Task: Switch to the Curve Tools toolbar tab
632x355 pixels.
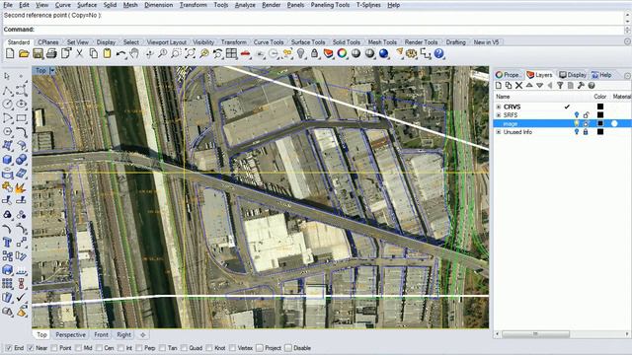Action: 269,41
